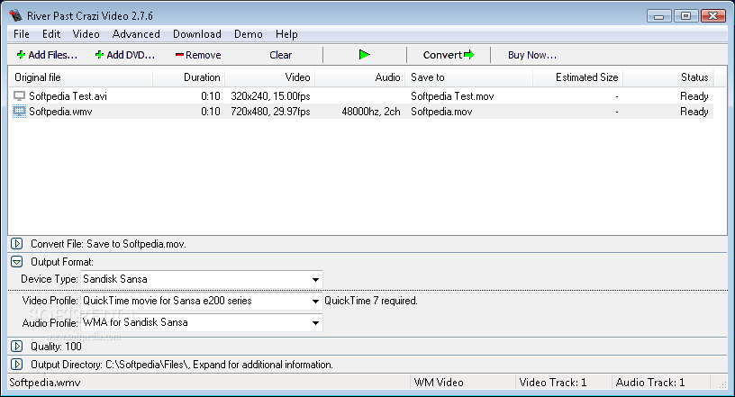The image size is (735, 397).
Task: Open the Edit menu
Action: [x=51, y=34]
